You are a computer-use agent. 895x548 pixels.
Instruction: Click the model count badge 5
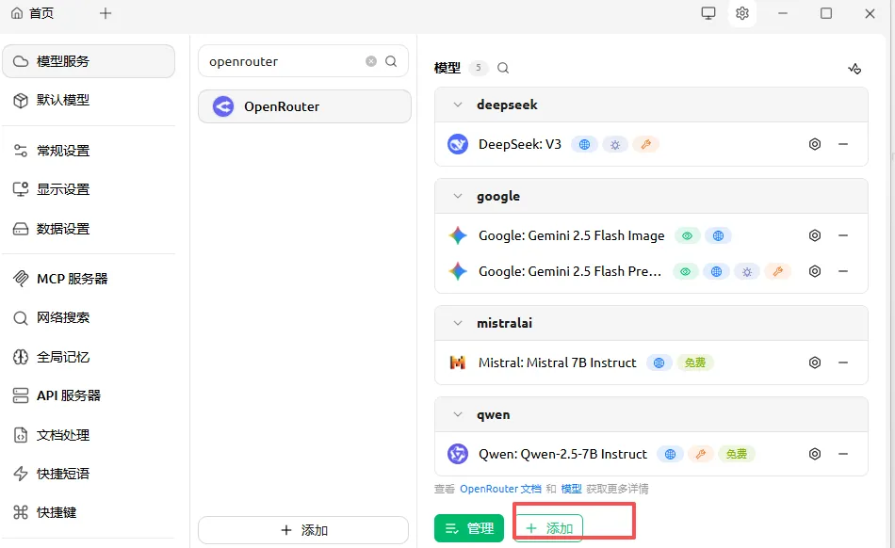[x=479, y=68]
